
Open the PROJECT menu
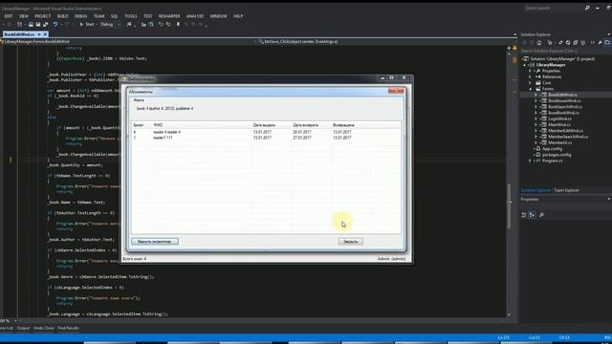click(42, 16)
